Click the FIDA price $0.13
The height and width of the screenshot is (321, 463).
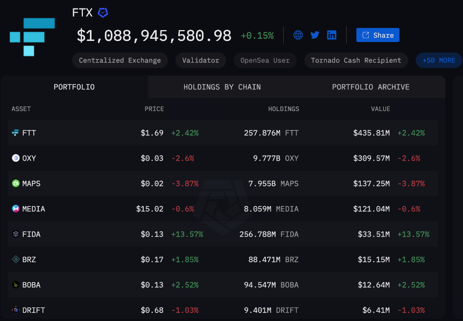pos(152,234)
